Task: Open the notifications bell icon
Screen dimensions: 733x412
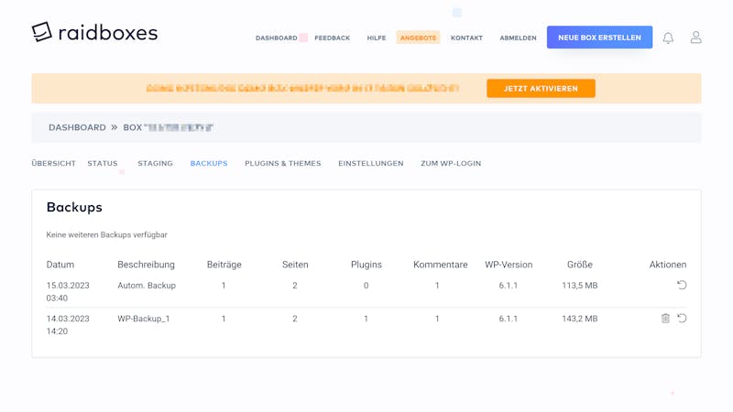Action: (x=668, y=38)
